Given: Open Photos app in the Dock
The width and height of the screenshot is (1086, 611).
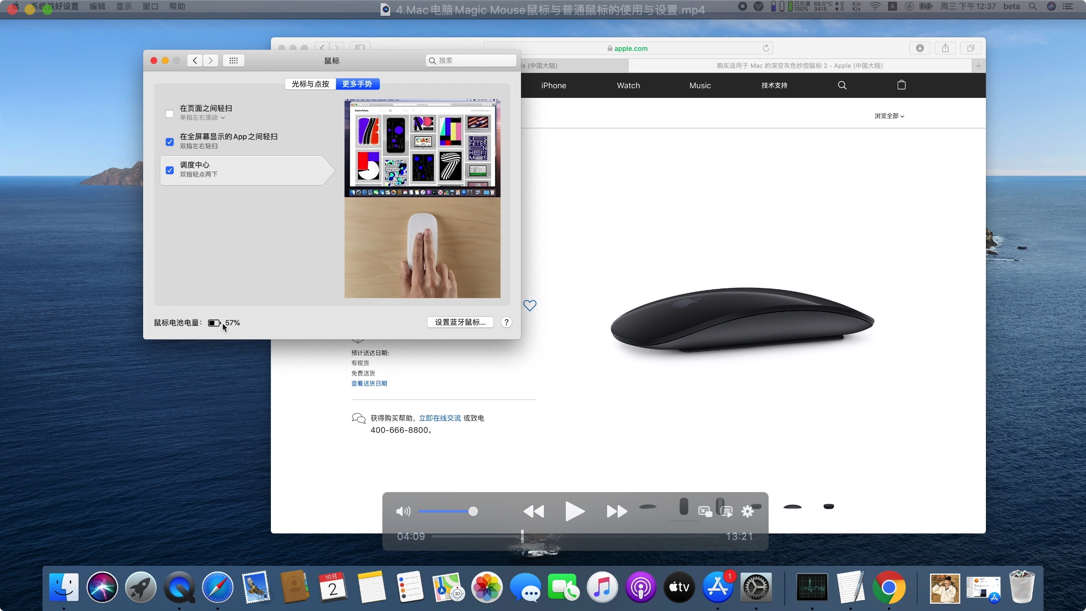Looking at the screenshot, I should [x=486, y=587].
